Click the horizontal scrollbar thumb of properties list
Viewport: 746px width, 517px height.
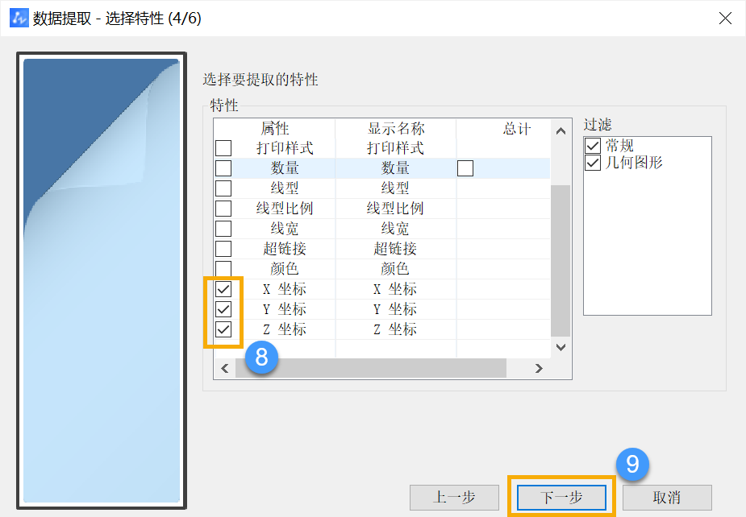pyautogui.click(x=371, y=368)
